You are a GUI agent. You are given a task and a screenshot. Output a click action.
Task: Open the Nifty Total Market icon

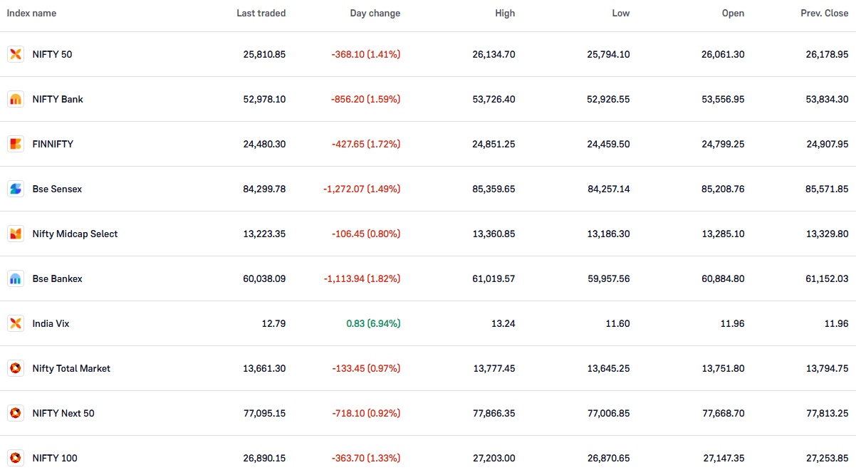(x=16, y=368)
